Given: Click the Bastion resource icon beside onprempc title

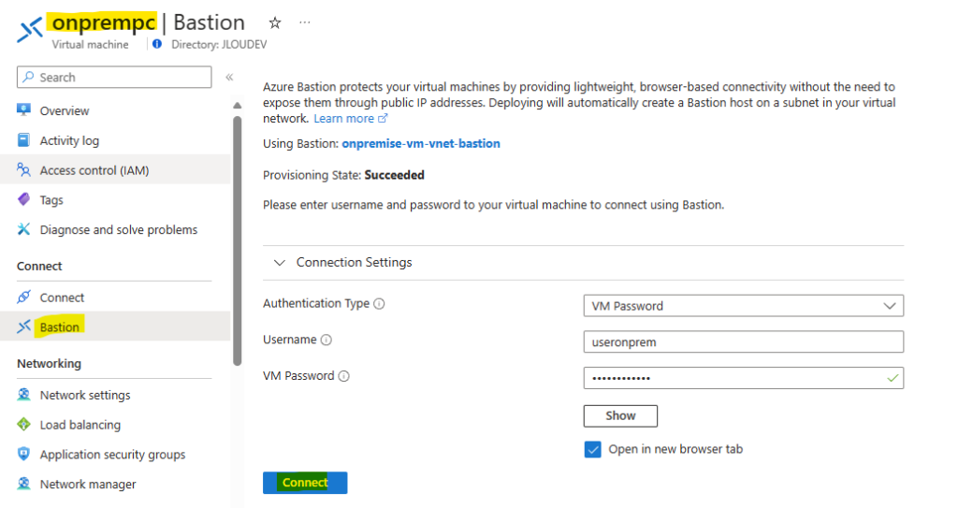Looking at the screenshot, I should pyautogui.click(x=30, y=29).
